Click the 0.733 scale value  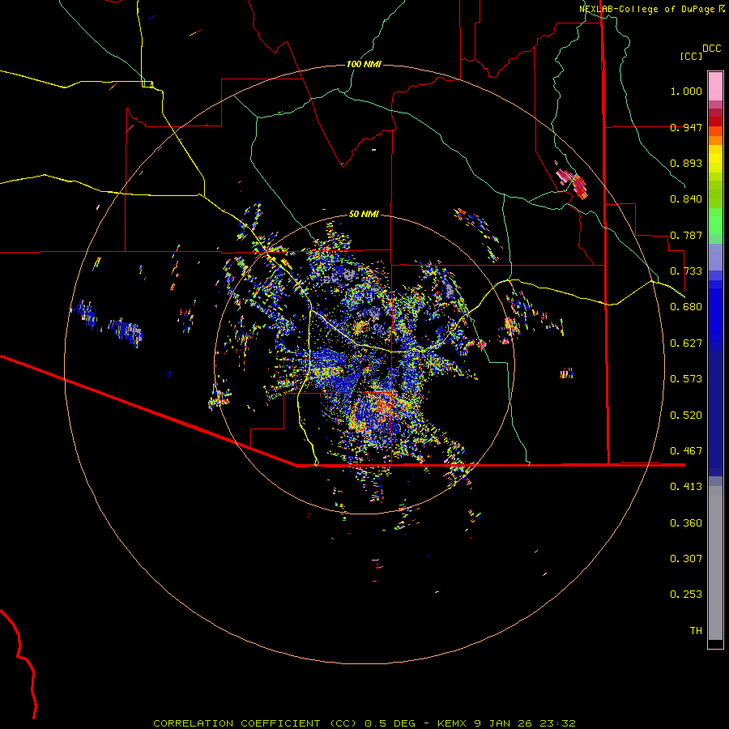coord(686,271)
